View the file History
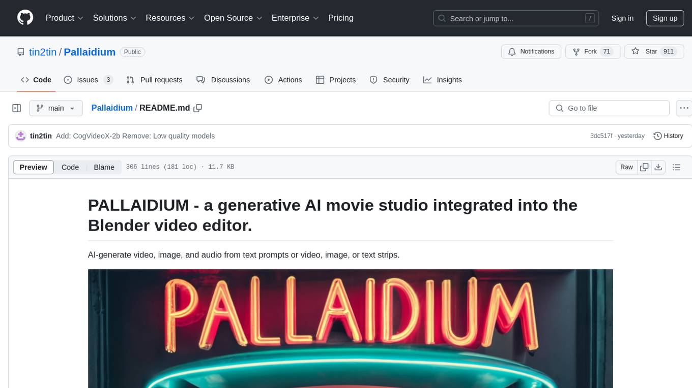Viewport: 692px width, 388px height. 668,136
